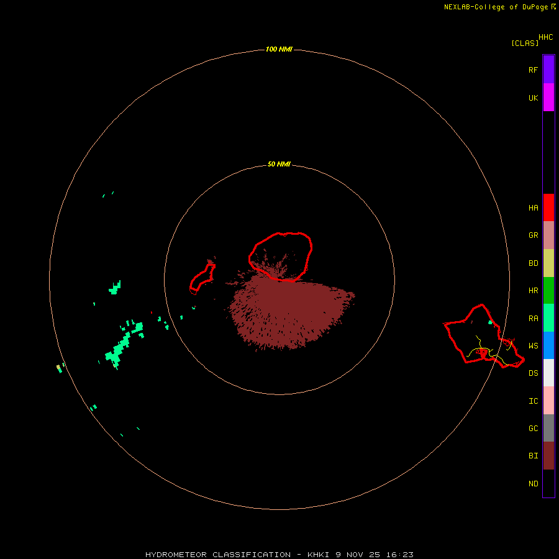Click the IC legend label

(533, 401)
